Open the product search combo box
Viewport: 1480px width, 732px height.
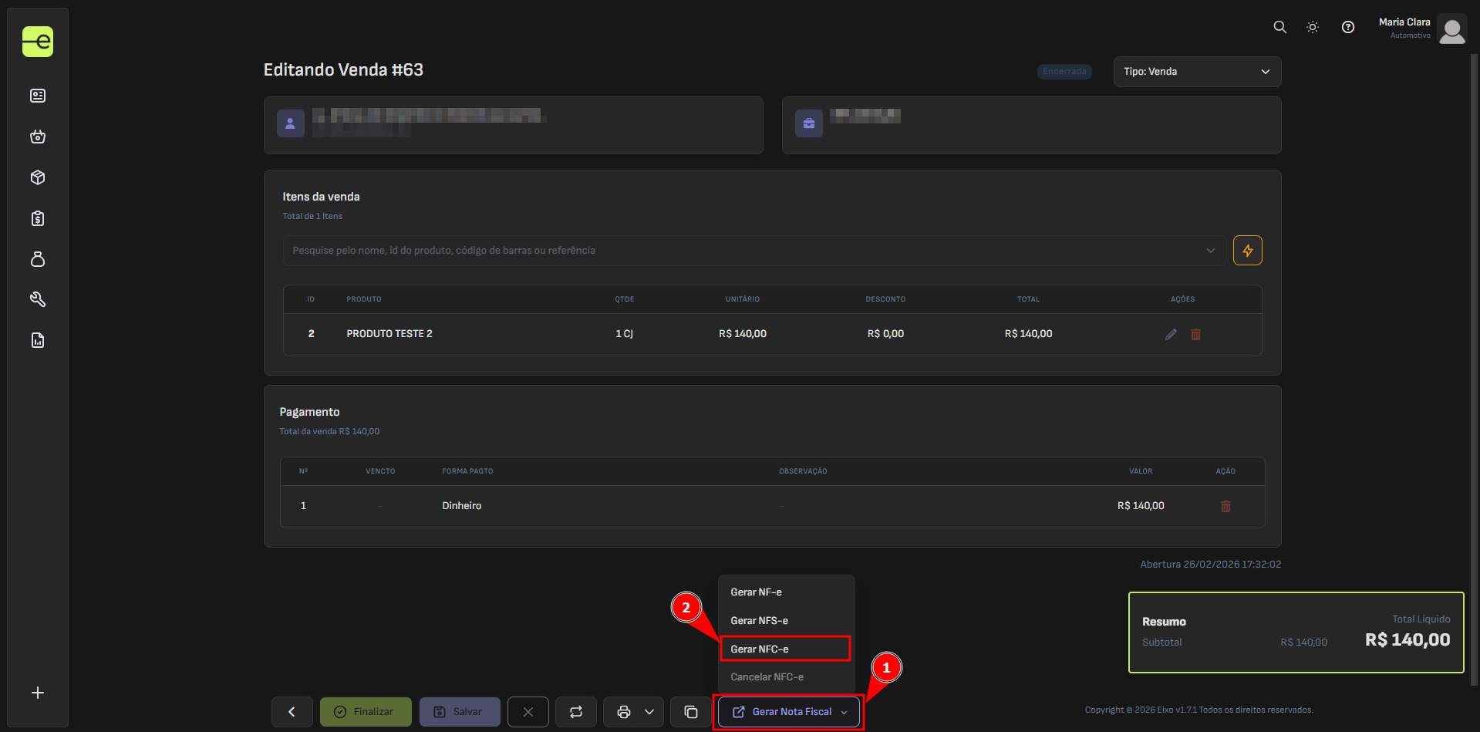click(x=753, y=251)
